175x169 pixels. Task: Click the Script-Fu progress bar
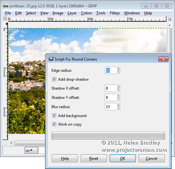(x=108, y=136)
